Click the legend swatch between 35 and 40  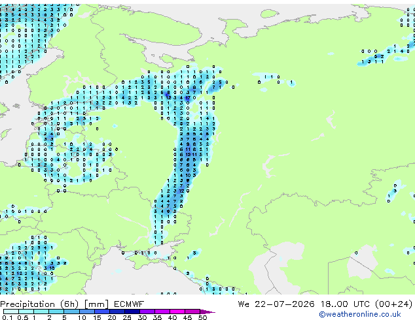pos(162,312)
